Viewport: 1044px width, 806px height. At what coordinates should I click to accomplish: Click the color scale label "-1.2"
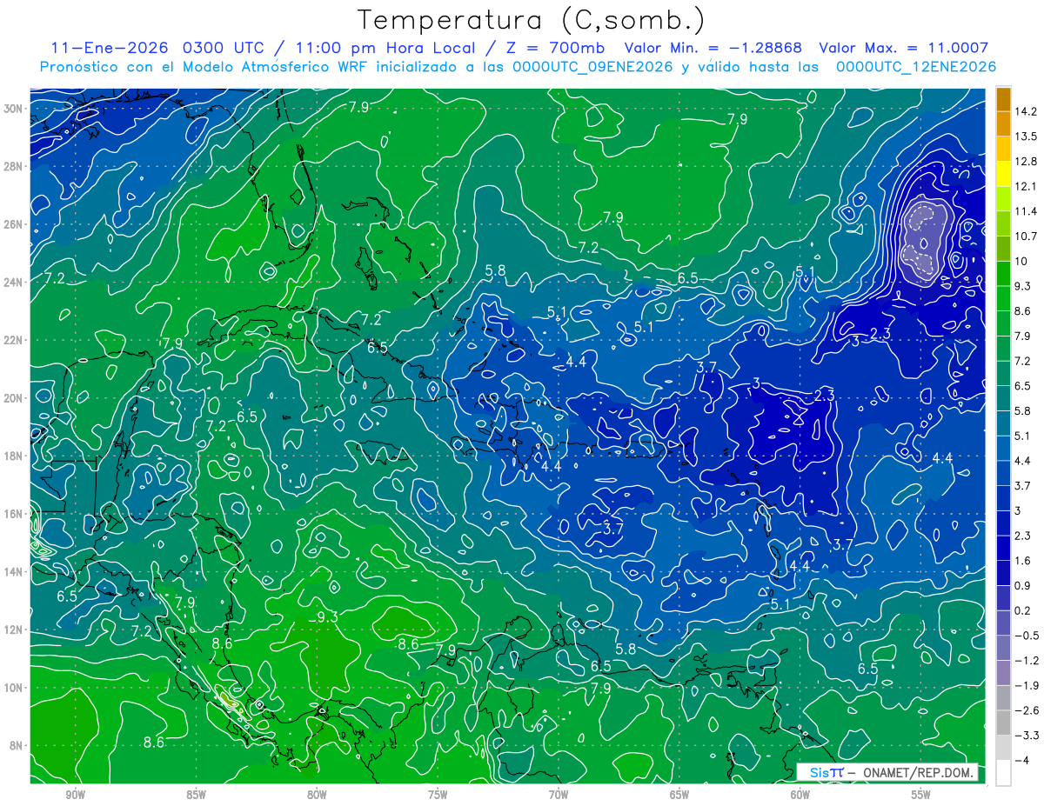pyautogui.click(x=1026, y=661)
